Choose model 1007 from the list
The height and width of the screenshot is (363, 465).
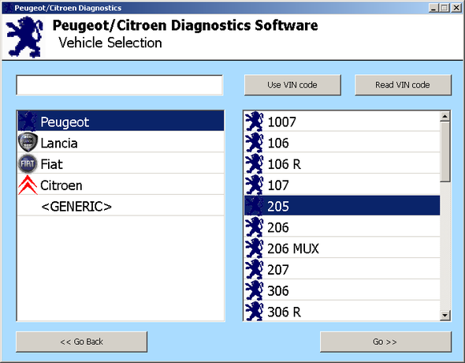point(342,121)
